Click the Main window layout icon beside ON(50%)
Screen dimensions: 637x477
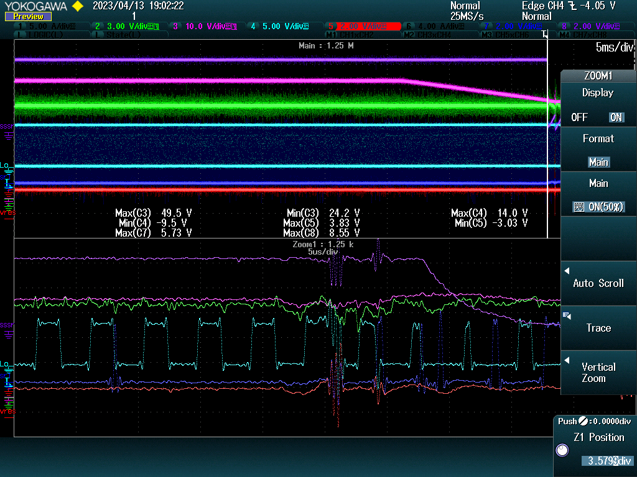pos(578,207)
